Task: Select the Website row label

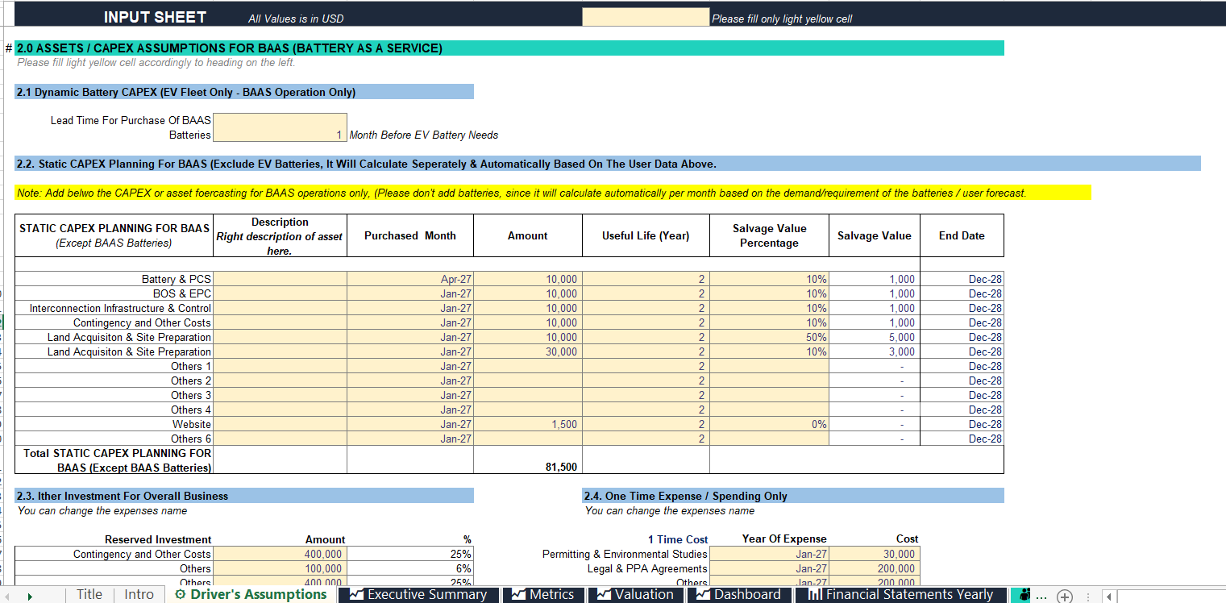Action: click(114, 424)
